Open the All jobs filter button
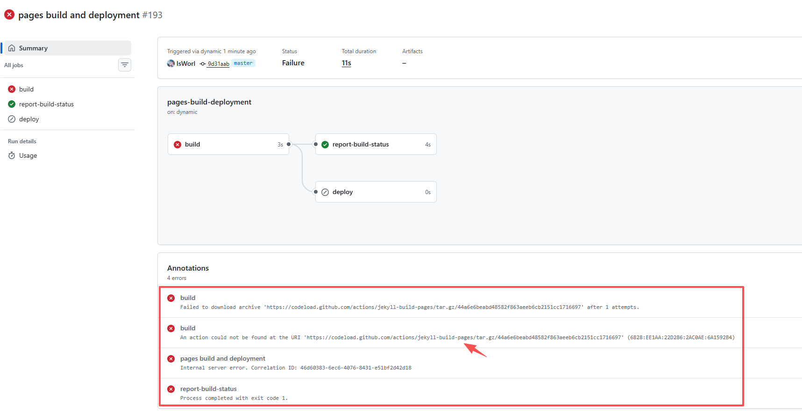Viewport: 802px width, 412px height. [125, 65]
